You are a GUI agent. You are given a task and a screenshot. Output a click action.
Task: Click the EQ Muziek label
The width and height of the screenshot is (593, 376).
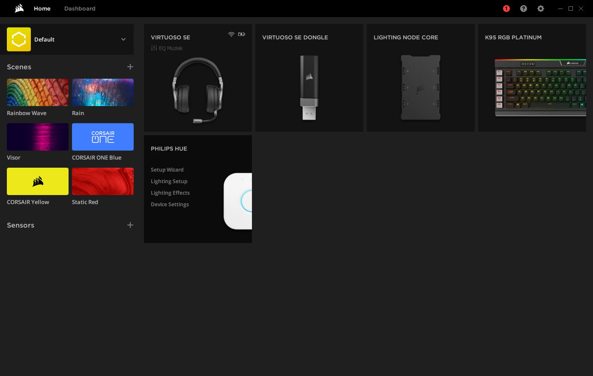(171, 48)
